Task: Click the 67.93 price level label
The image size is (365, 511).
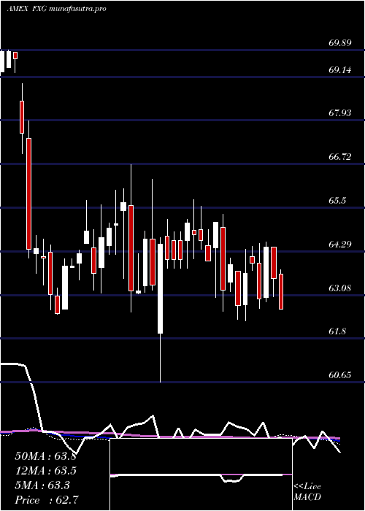Action: coord(340,113)
